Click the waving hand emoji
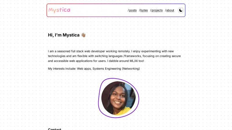Image resolution: width=232 pixels, height=130 pixels. (83, 35)
